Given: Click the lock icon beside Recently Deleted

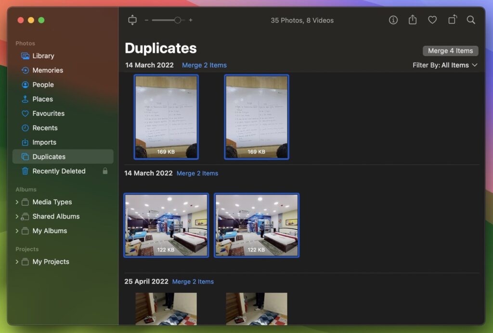Looking at the screenshot, I should [105, 171].
